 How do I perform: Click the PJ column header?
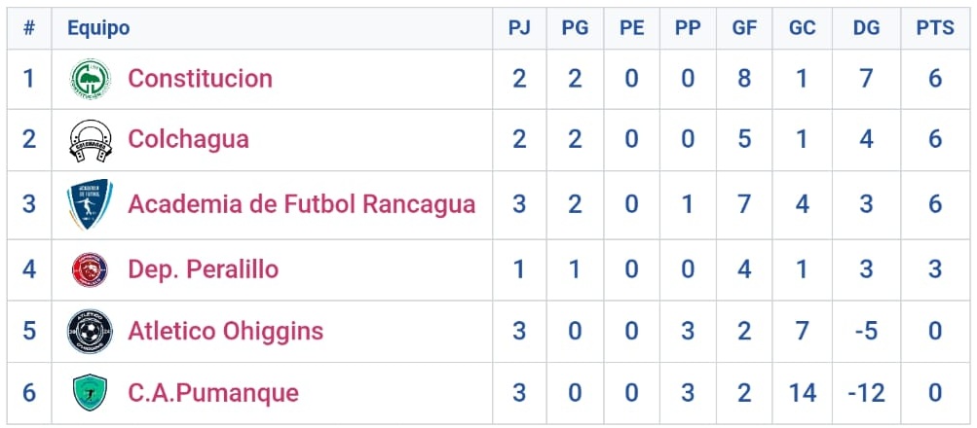[x=519, y=28]
